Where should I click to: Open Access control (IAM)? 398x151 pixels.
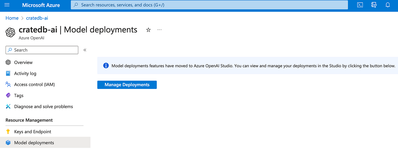pyautogui.click(x=34, y=85)
